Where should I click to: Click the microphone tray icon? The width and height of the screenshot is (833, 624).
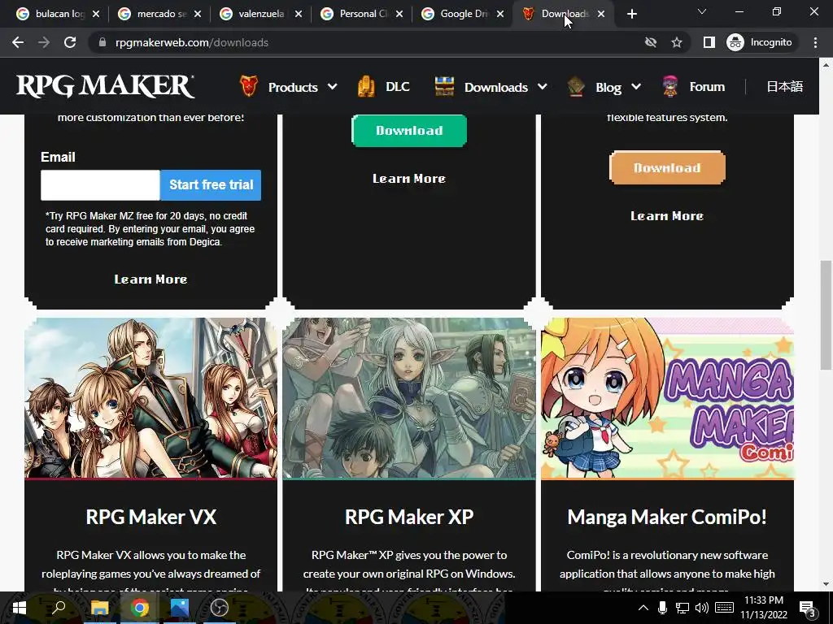(662, 608)
